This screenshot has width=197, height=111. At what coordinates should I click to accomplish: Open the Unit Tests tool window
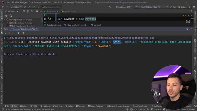point(58,106)
